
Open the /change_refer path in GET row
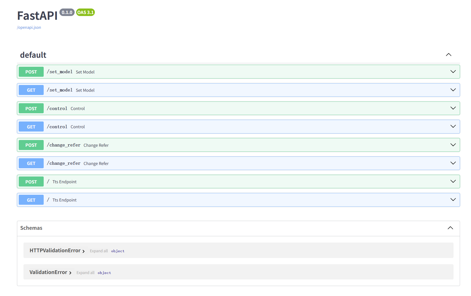pyautogui.click(x=64, y=163)
